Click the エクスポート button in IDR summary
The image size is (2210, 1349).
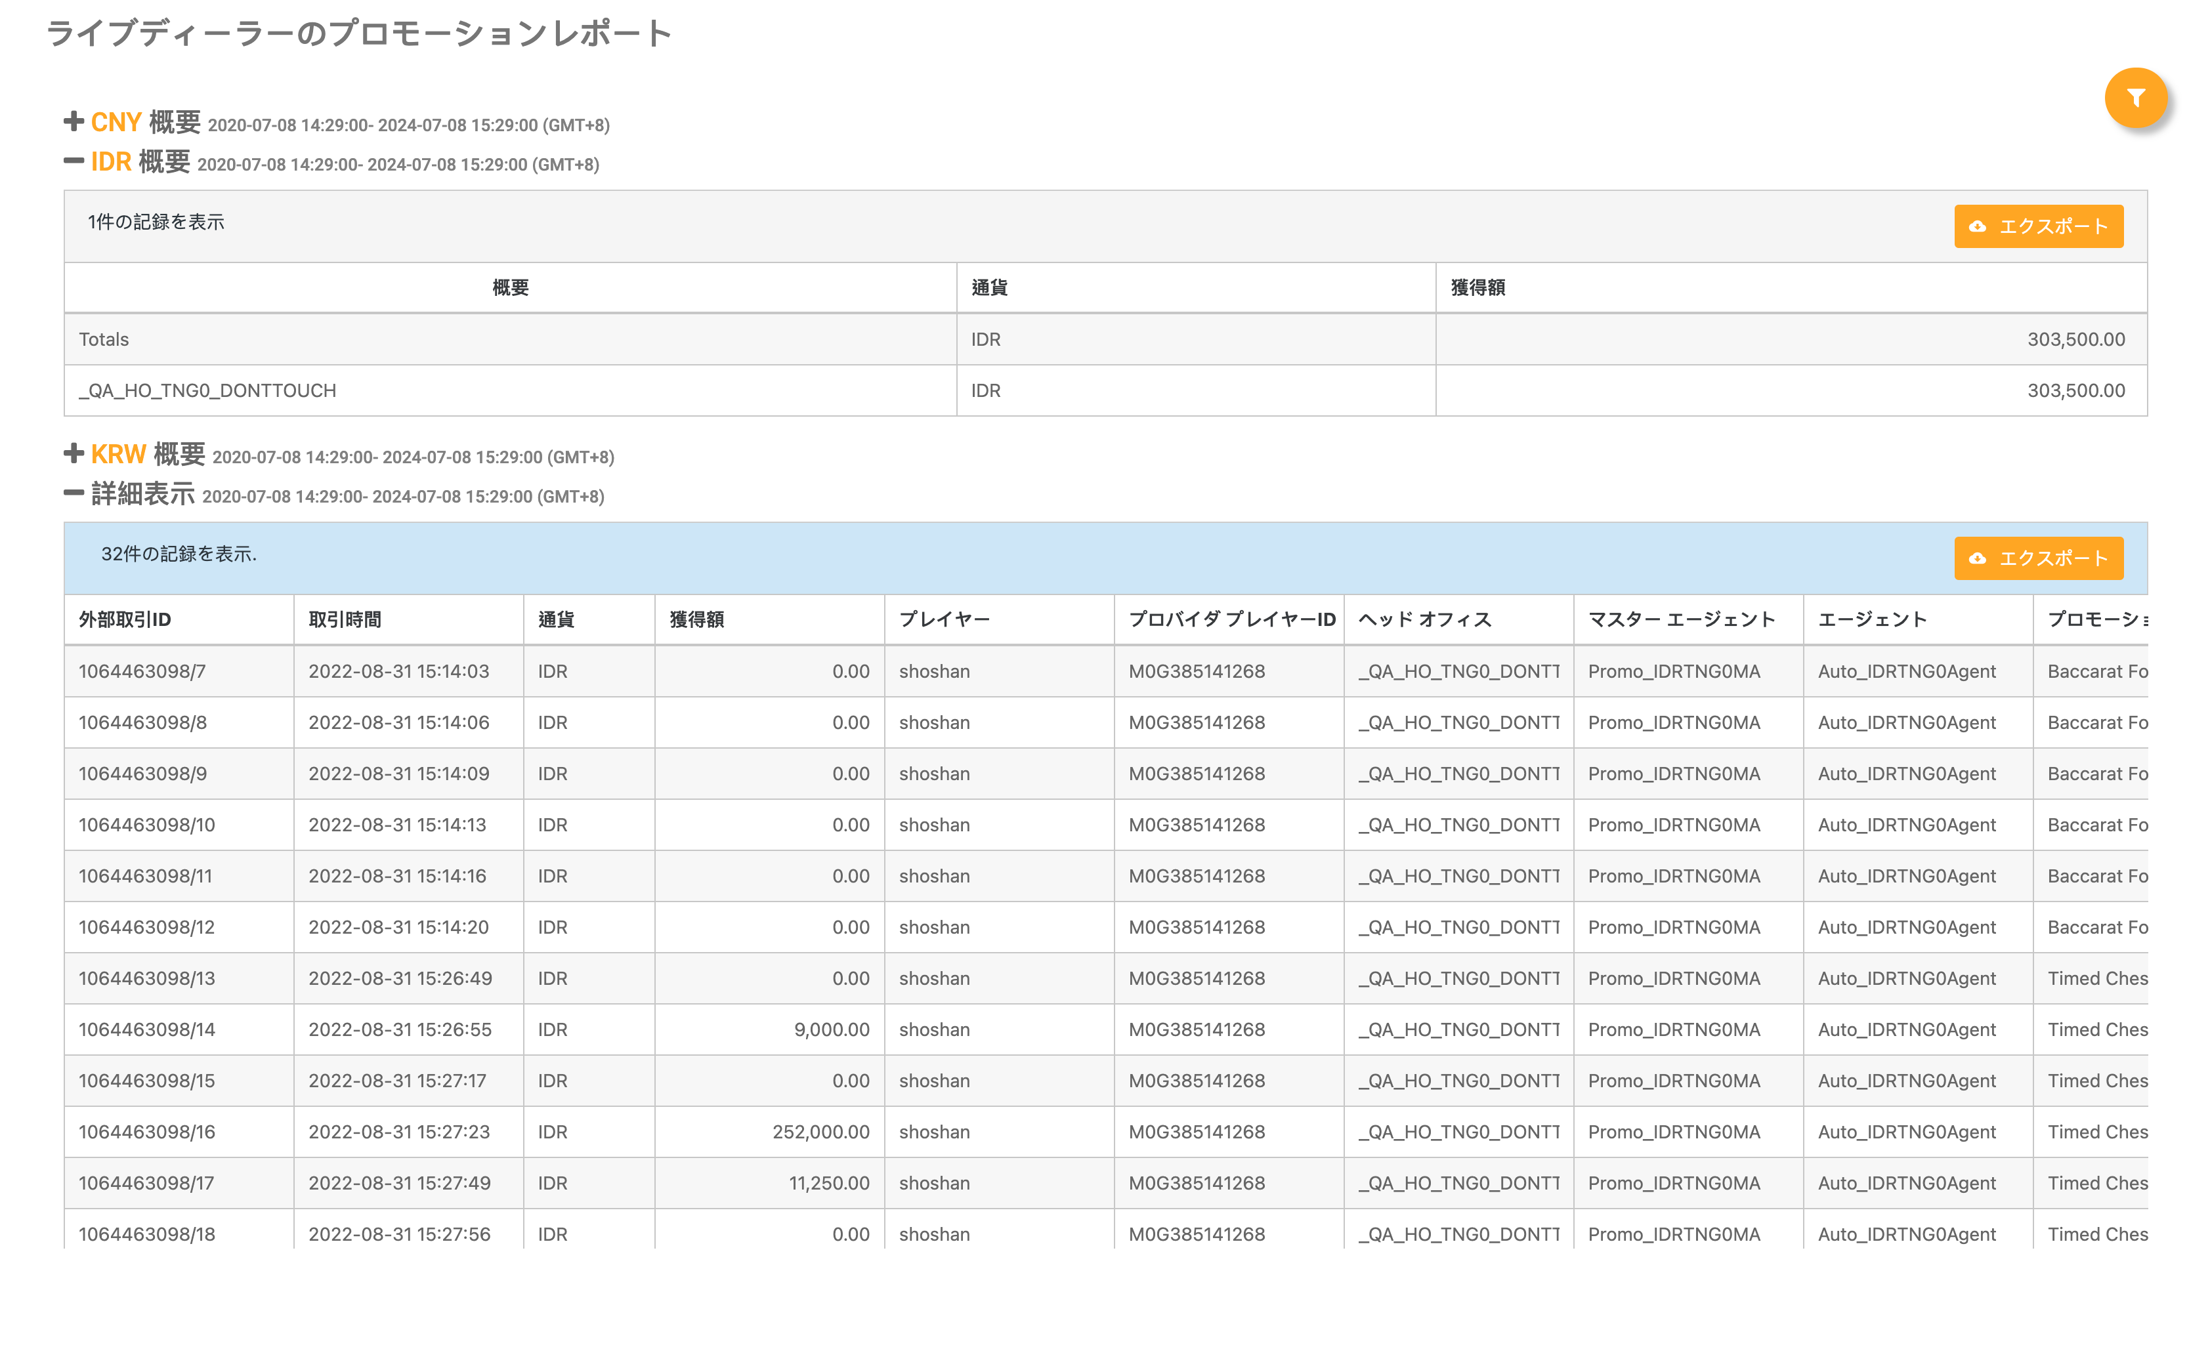pyautogui.click(x=2039, y=227)
